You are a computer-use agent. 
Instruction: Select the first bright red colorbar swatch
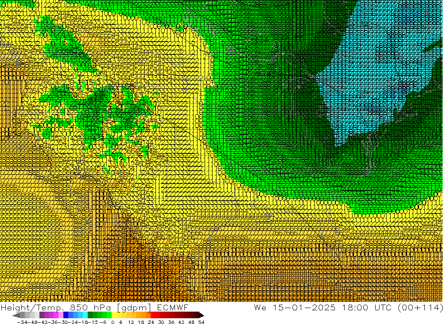(153, 315)
